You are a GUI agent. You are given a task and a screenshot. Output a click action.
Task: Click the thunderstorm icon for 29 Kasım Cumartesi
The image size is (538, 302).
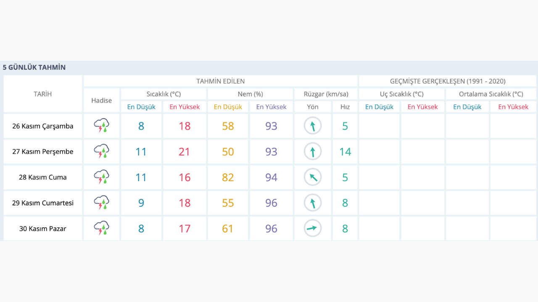pyautogui.click(x=102, y=203)
